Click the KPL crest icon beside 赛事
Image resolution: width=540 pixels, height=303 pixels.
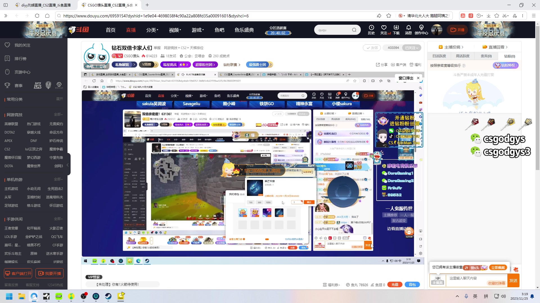48,85
